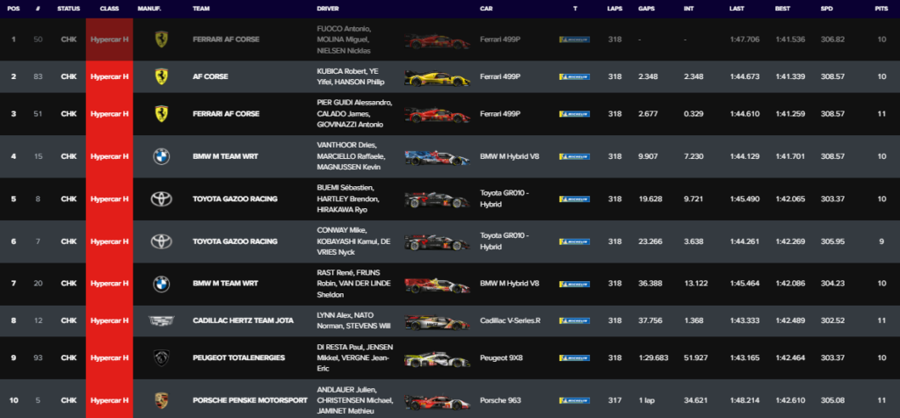Select team name CADILLAC HERTZ TEAM JOTA
The image size is (900, 418).
(243, 321)
